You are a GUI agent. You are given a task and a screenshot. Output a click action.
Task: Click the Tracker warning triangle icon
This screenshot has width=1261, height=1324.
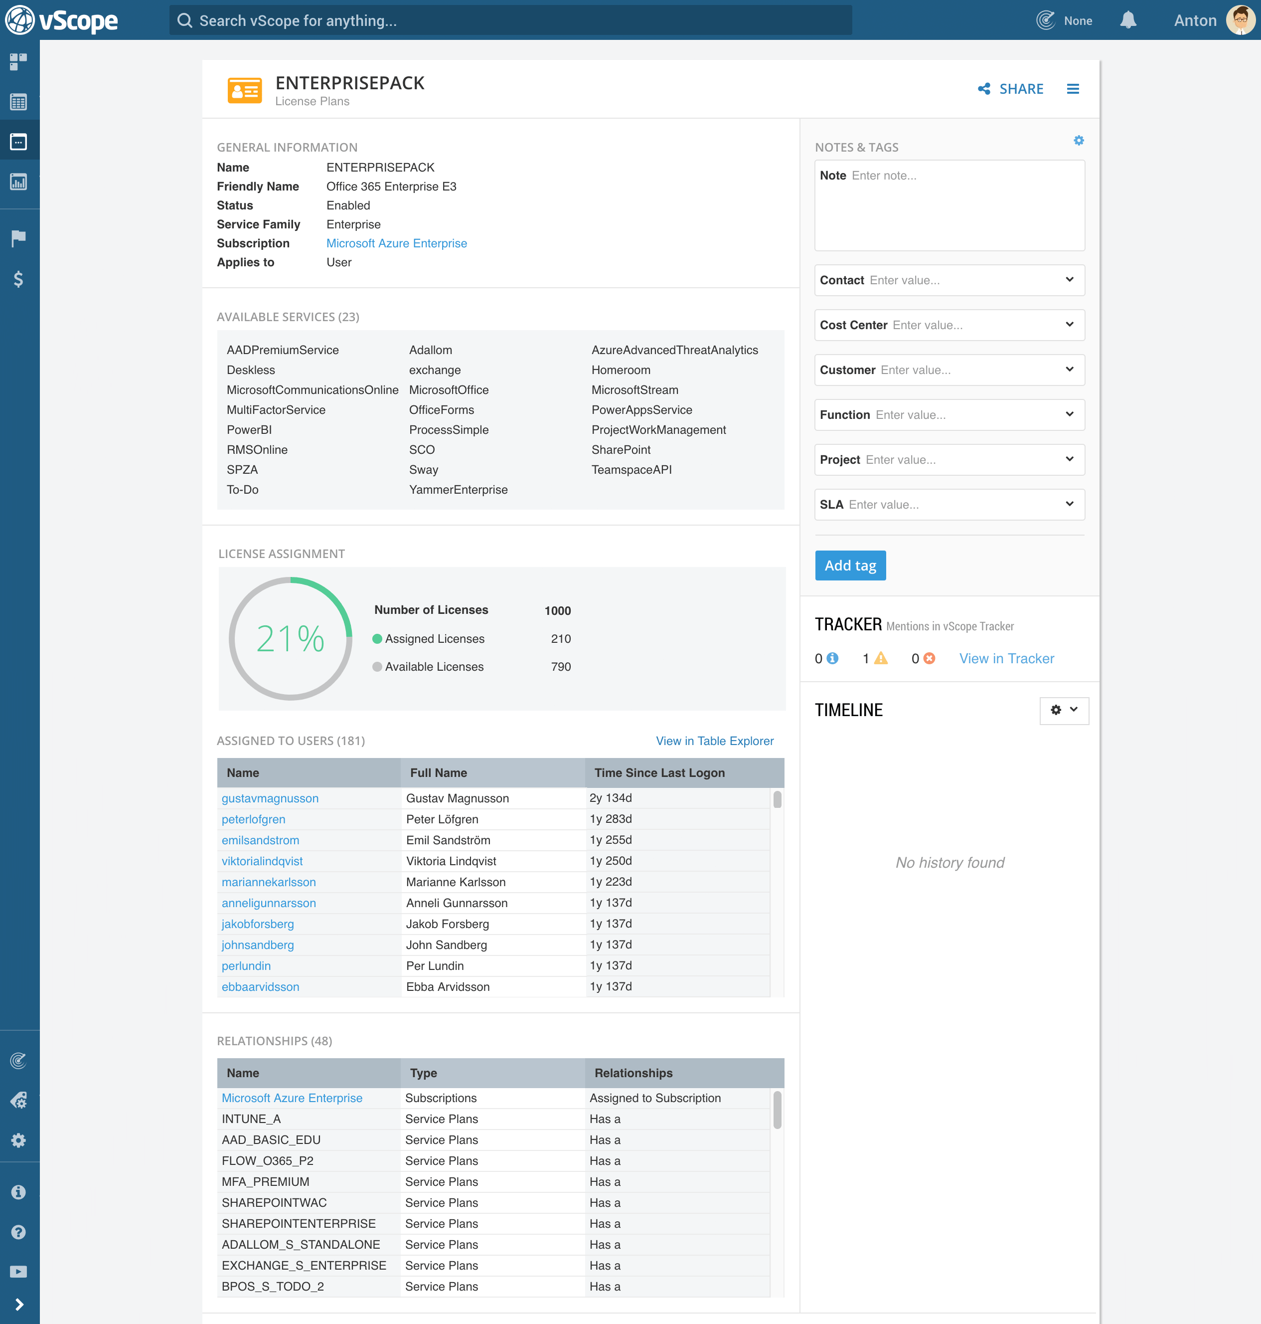(881, 658)
